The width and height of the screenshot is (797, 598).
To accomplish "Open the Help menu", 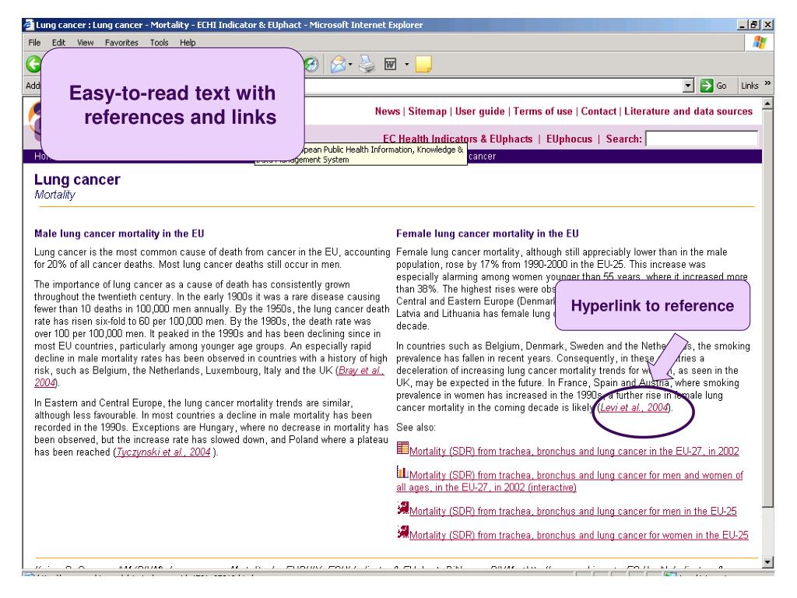I will (x=188, y=43).
